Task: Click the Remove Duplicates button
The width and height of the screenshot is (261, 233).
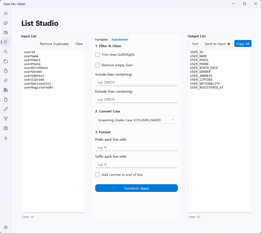Action: point(54,44)
